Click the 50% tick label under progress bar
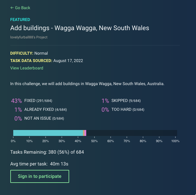This screenshot has height=195, width=196. point(94,141)
